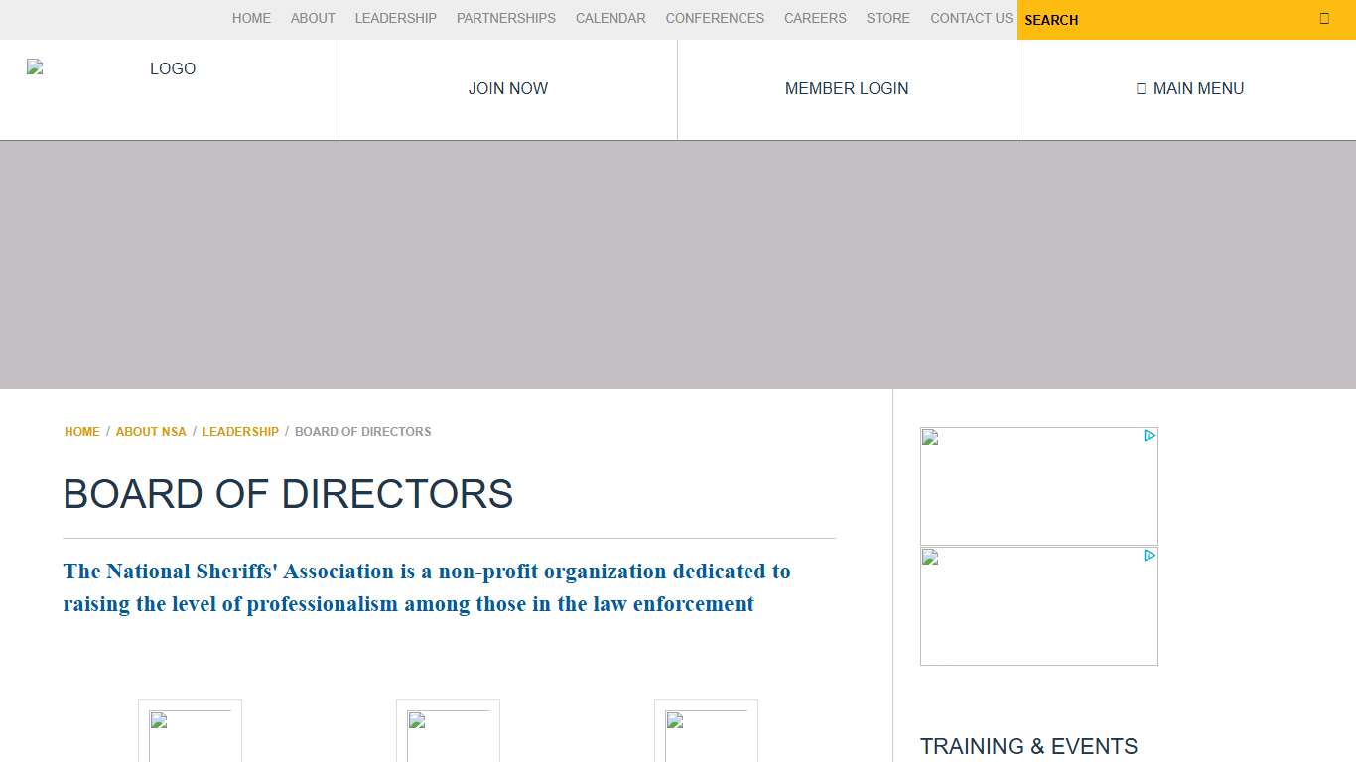Click the search icon in yellow bar
This screenshot has width=1356, height=762.
tap(1324, 17)
